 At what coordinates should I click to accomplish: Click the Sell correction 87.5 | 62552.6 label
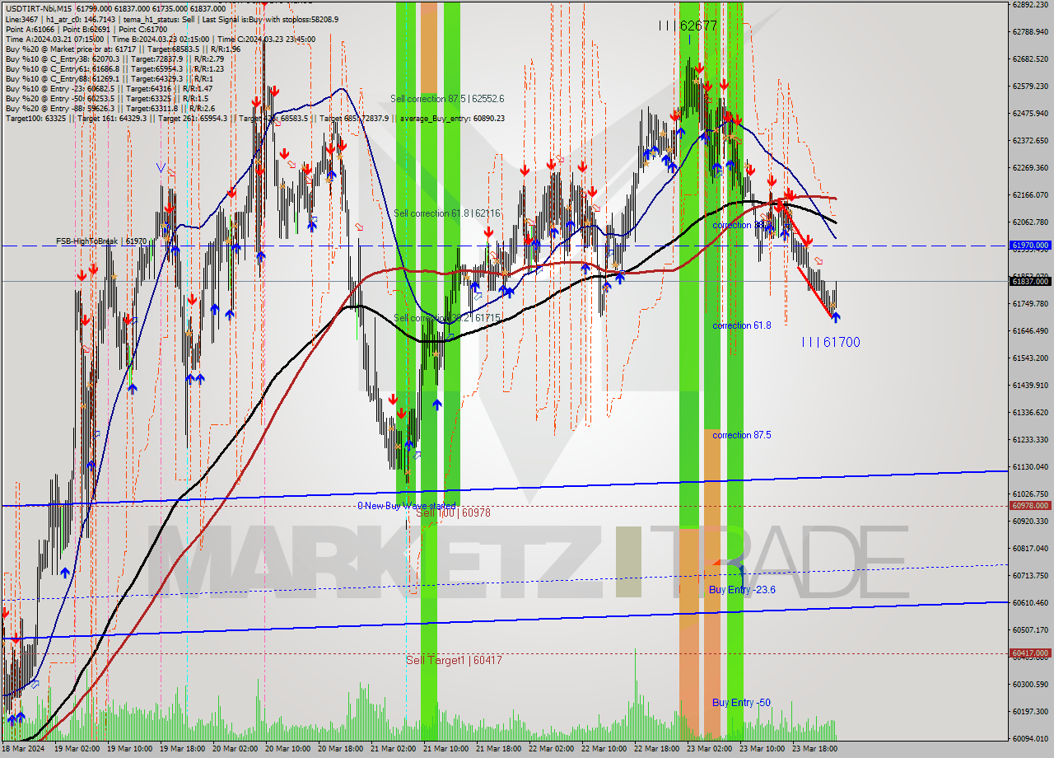[x=447, y=99]
